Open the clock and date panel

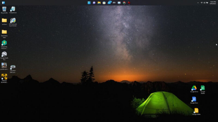(x=213, y=3)
